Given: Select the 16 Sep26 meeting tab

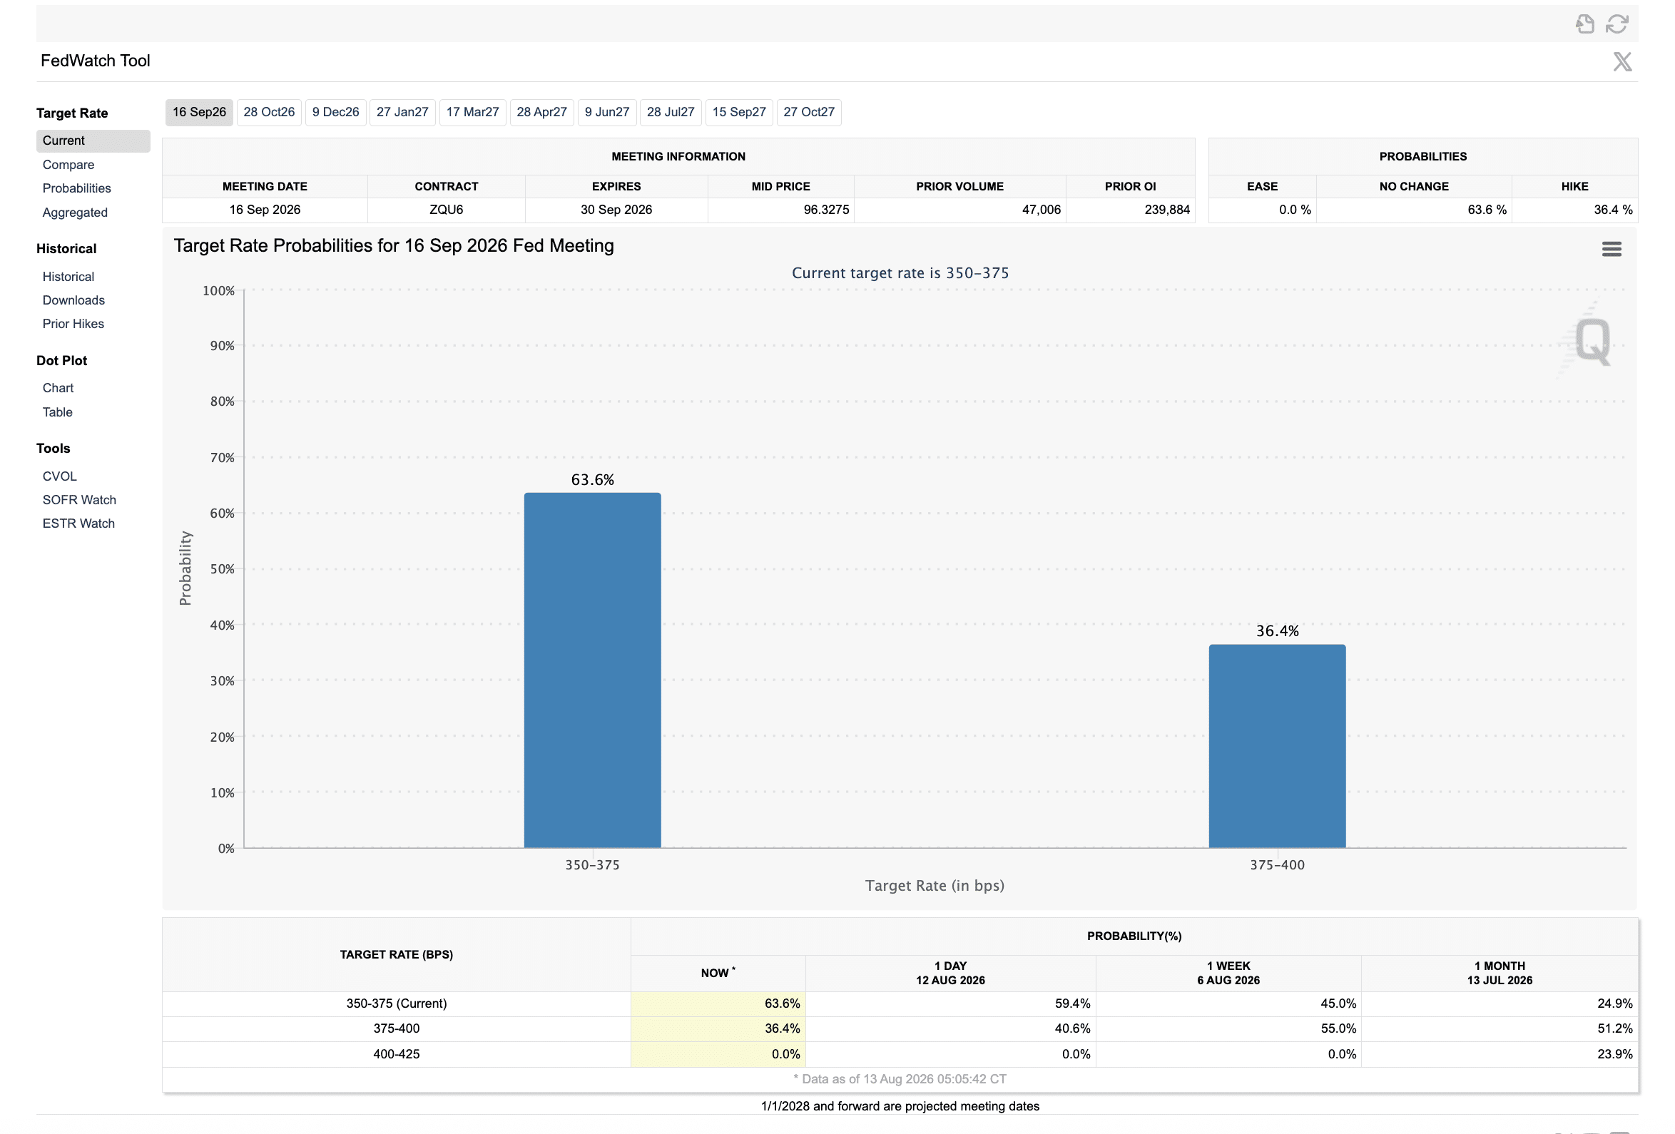Looking at the screenshot, I should click(199, 113).
